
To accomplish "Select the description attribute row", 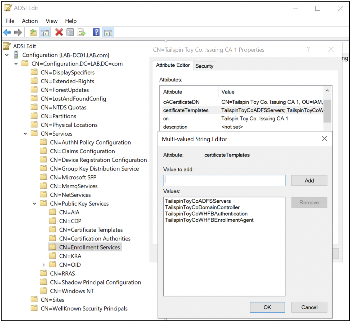I will coord(243,127).
